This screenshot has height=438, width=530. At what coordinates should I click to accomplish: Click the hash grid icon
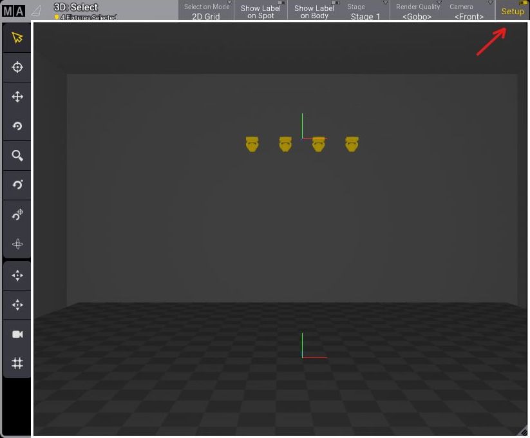tap(17, 364)
